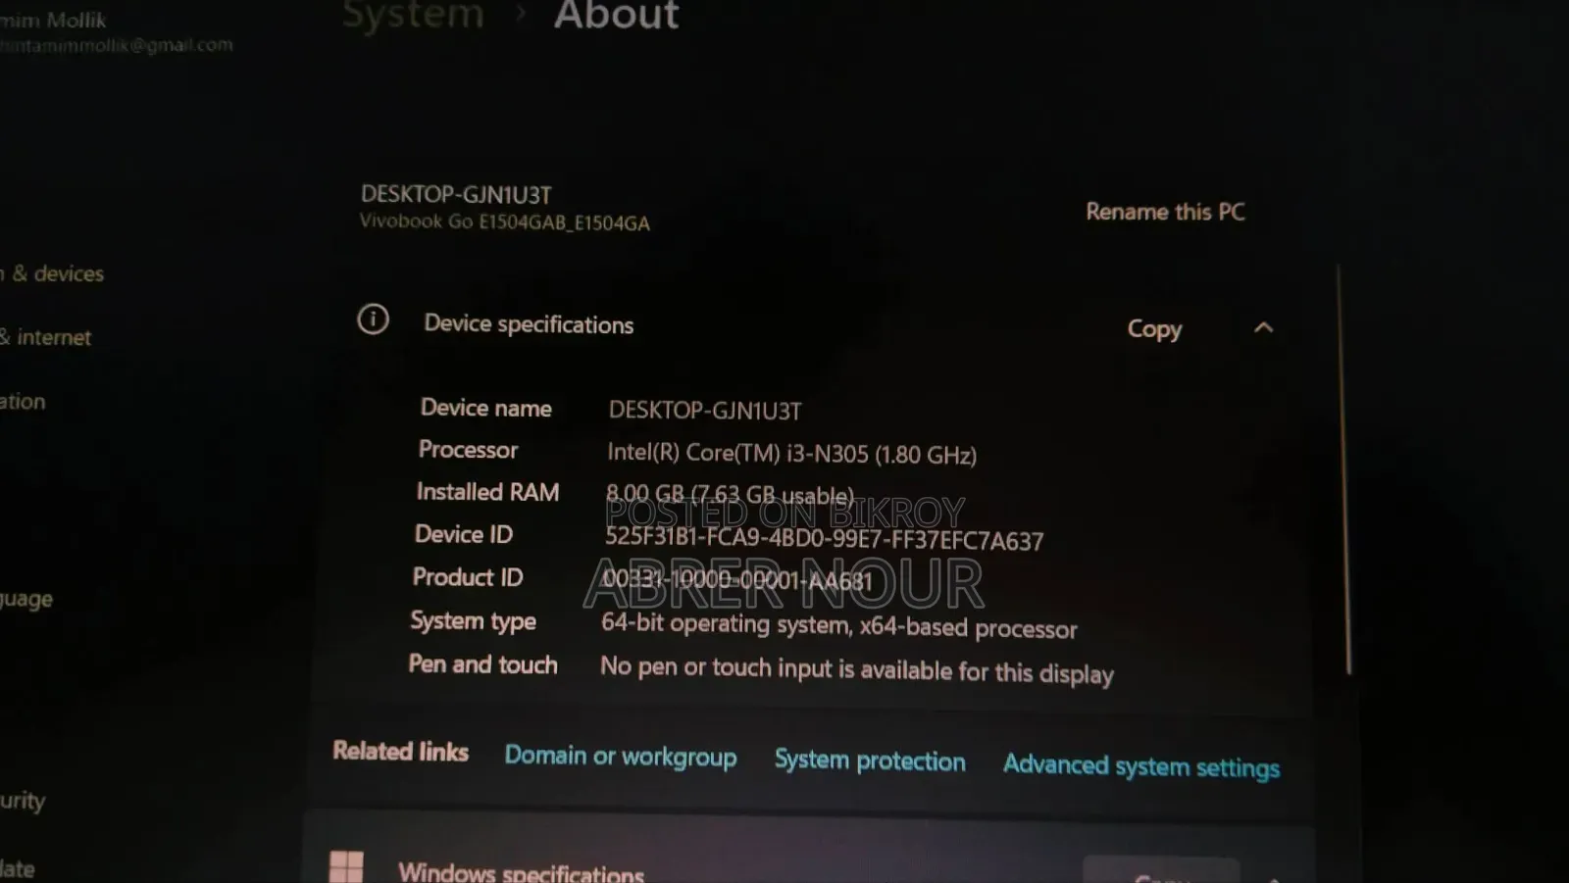This screenshot has height=883, width=1569.
Task: Open the System protection link
Action: 870,760
